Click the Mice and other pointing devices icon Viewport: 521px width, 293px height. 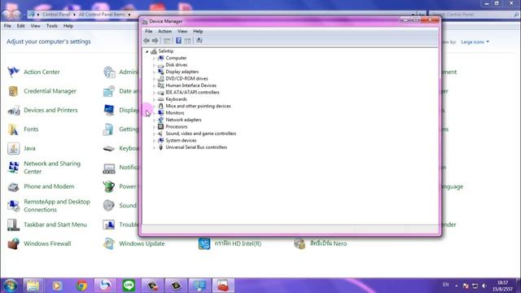(x=161, y=106)
